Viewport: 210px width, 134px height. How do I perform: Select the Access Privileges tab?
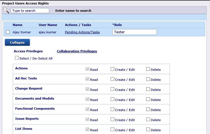tap(28, 51)
